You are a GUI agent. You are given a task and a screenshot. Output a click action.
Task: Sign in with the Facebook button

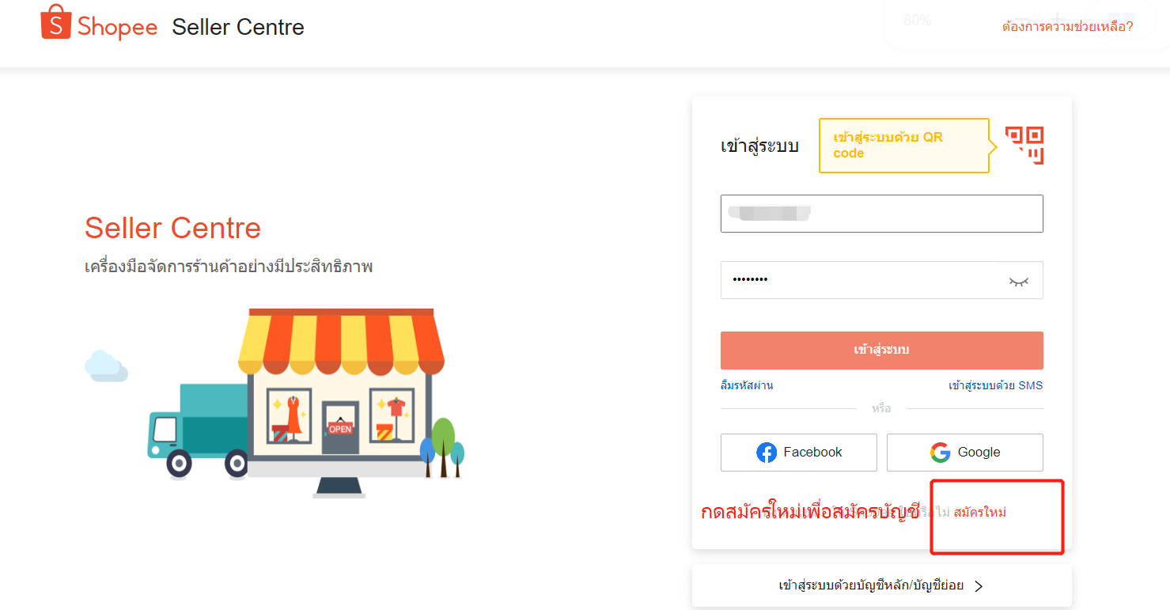pos(799,453)
